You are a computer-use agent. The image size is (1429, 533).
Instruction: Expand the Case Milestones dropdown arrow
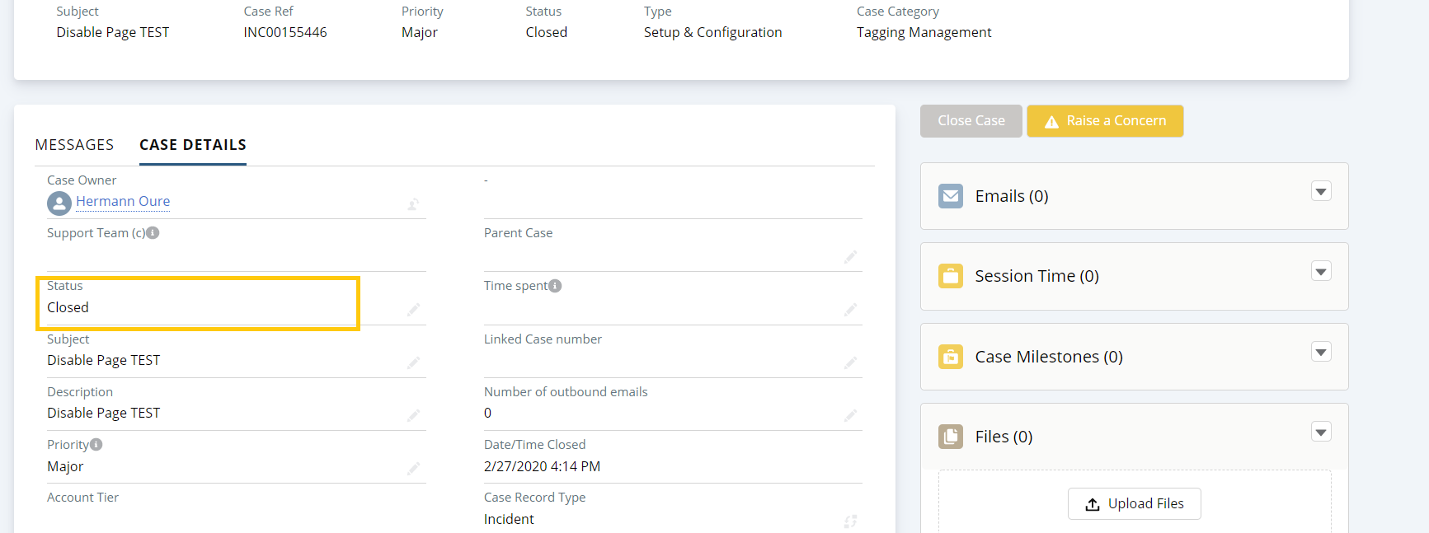(1321, 353)
